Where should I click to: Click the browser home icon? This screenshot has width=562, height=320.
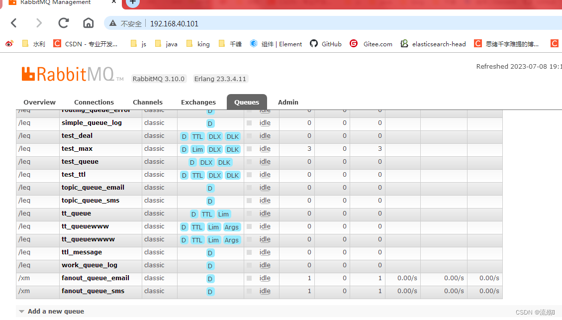(x=88, y=23)
